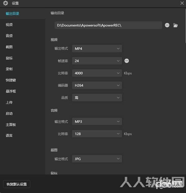This screenshot has width=186, height=193.
Task: Click the output directory path field
Action: [x=108, y=25]
